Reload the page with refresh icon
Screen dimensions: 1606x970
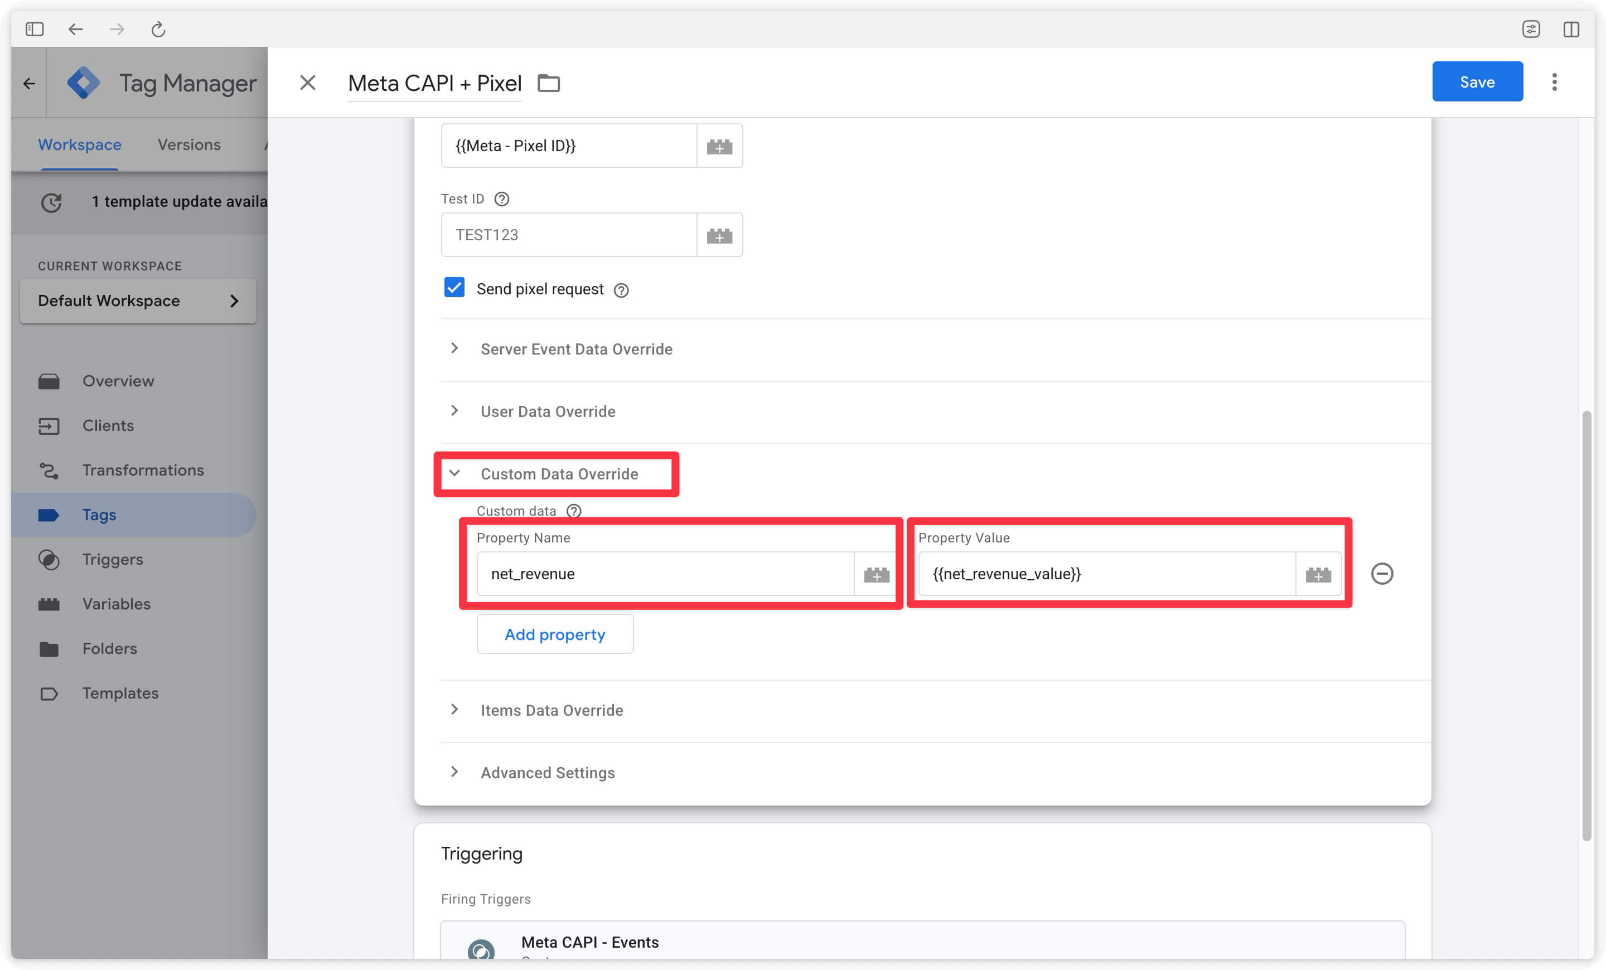coord(158,30)
